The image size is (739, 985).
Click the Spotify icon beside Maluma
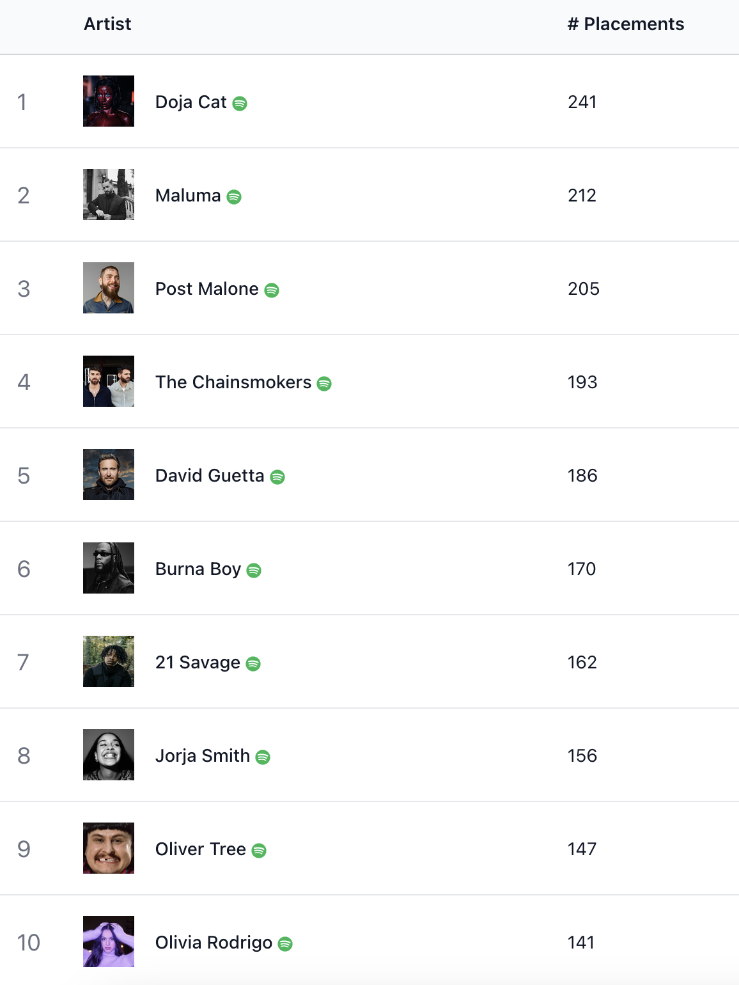(234, 196)
